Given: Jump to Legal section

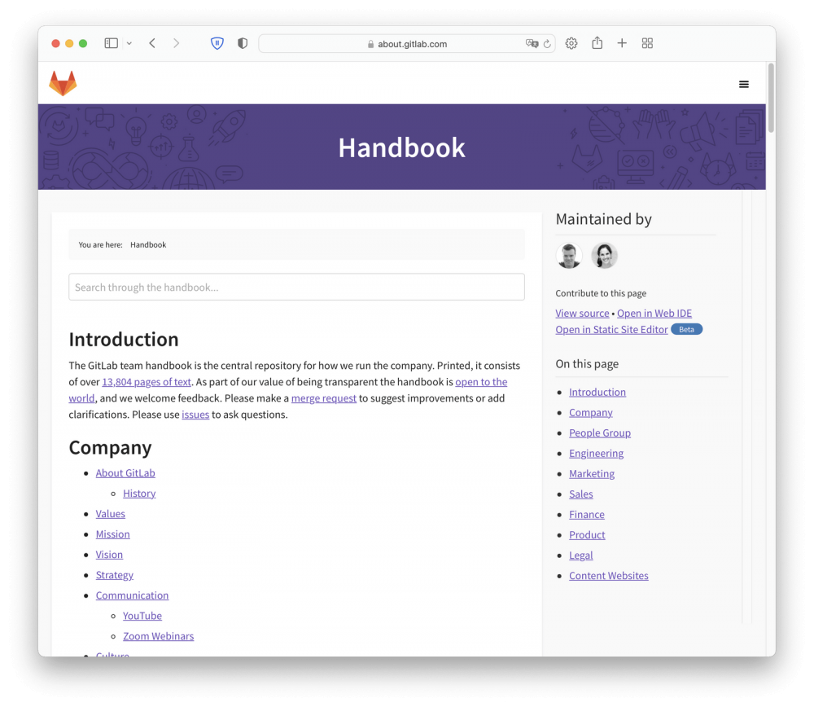Looking at the screenshot, I should click(581, 555).
